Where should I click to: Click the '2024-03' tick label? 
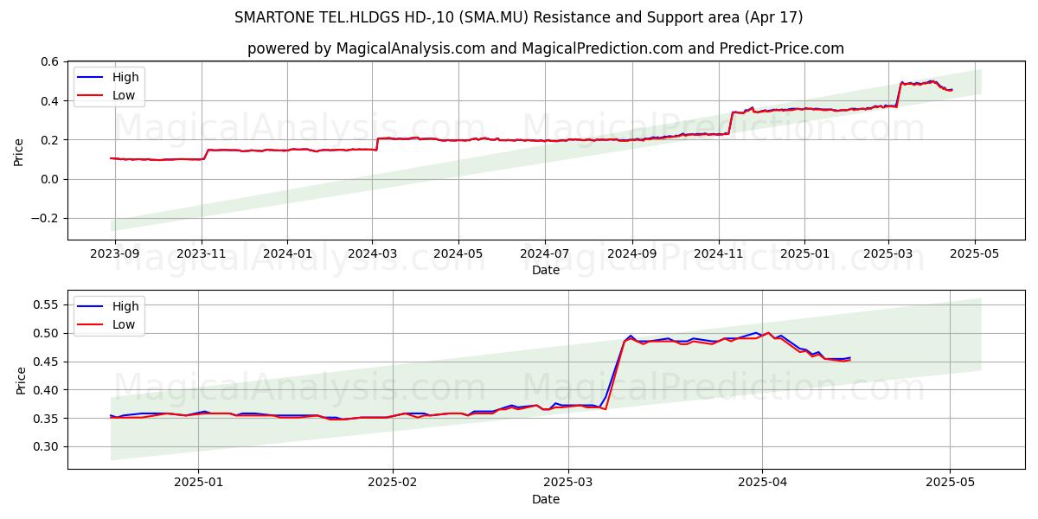tap(373, 253)
